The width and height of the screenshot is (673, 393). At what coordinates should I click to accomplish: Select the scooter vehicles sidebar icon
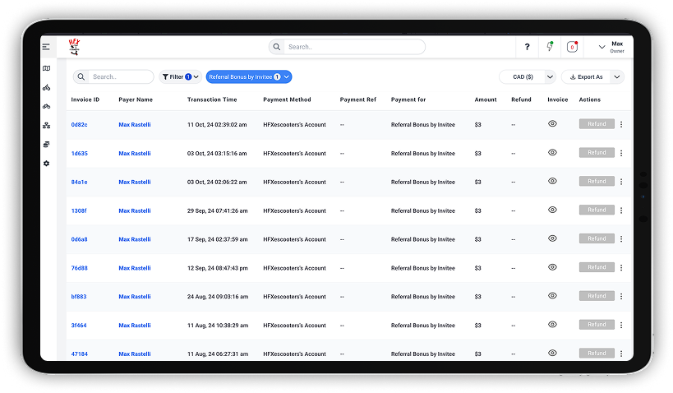[46, 88]
